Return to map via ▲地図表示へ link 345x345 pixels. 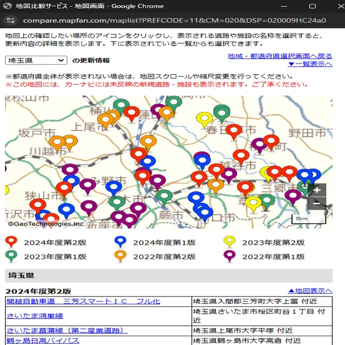(310, 291)
